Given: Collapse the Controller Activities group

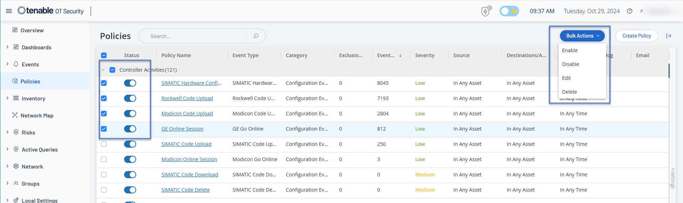Looking at the screenshot, I should click(x=103, y=70).
